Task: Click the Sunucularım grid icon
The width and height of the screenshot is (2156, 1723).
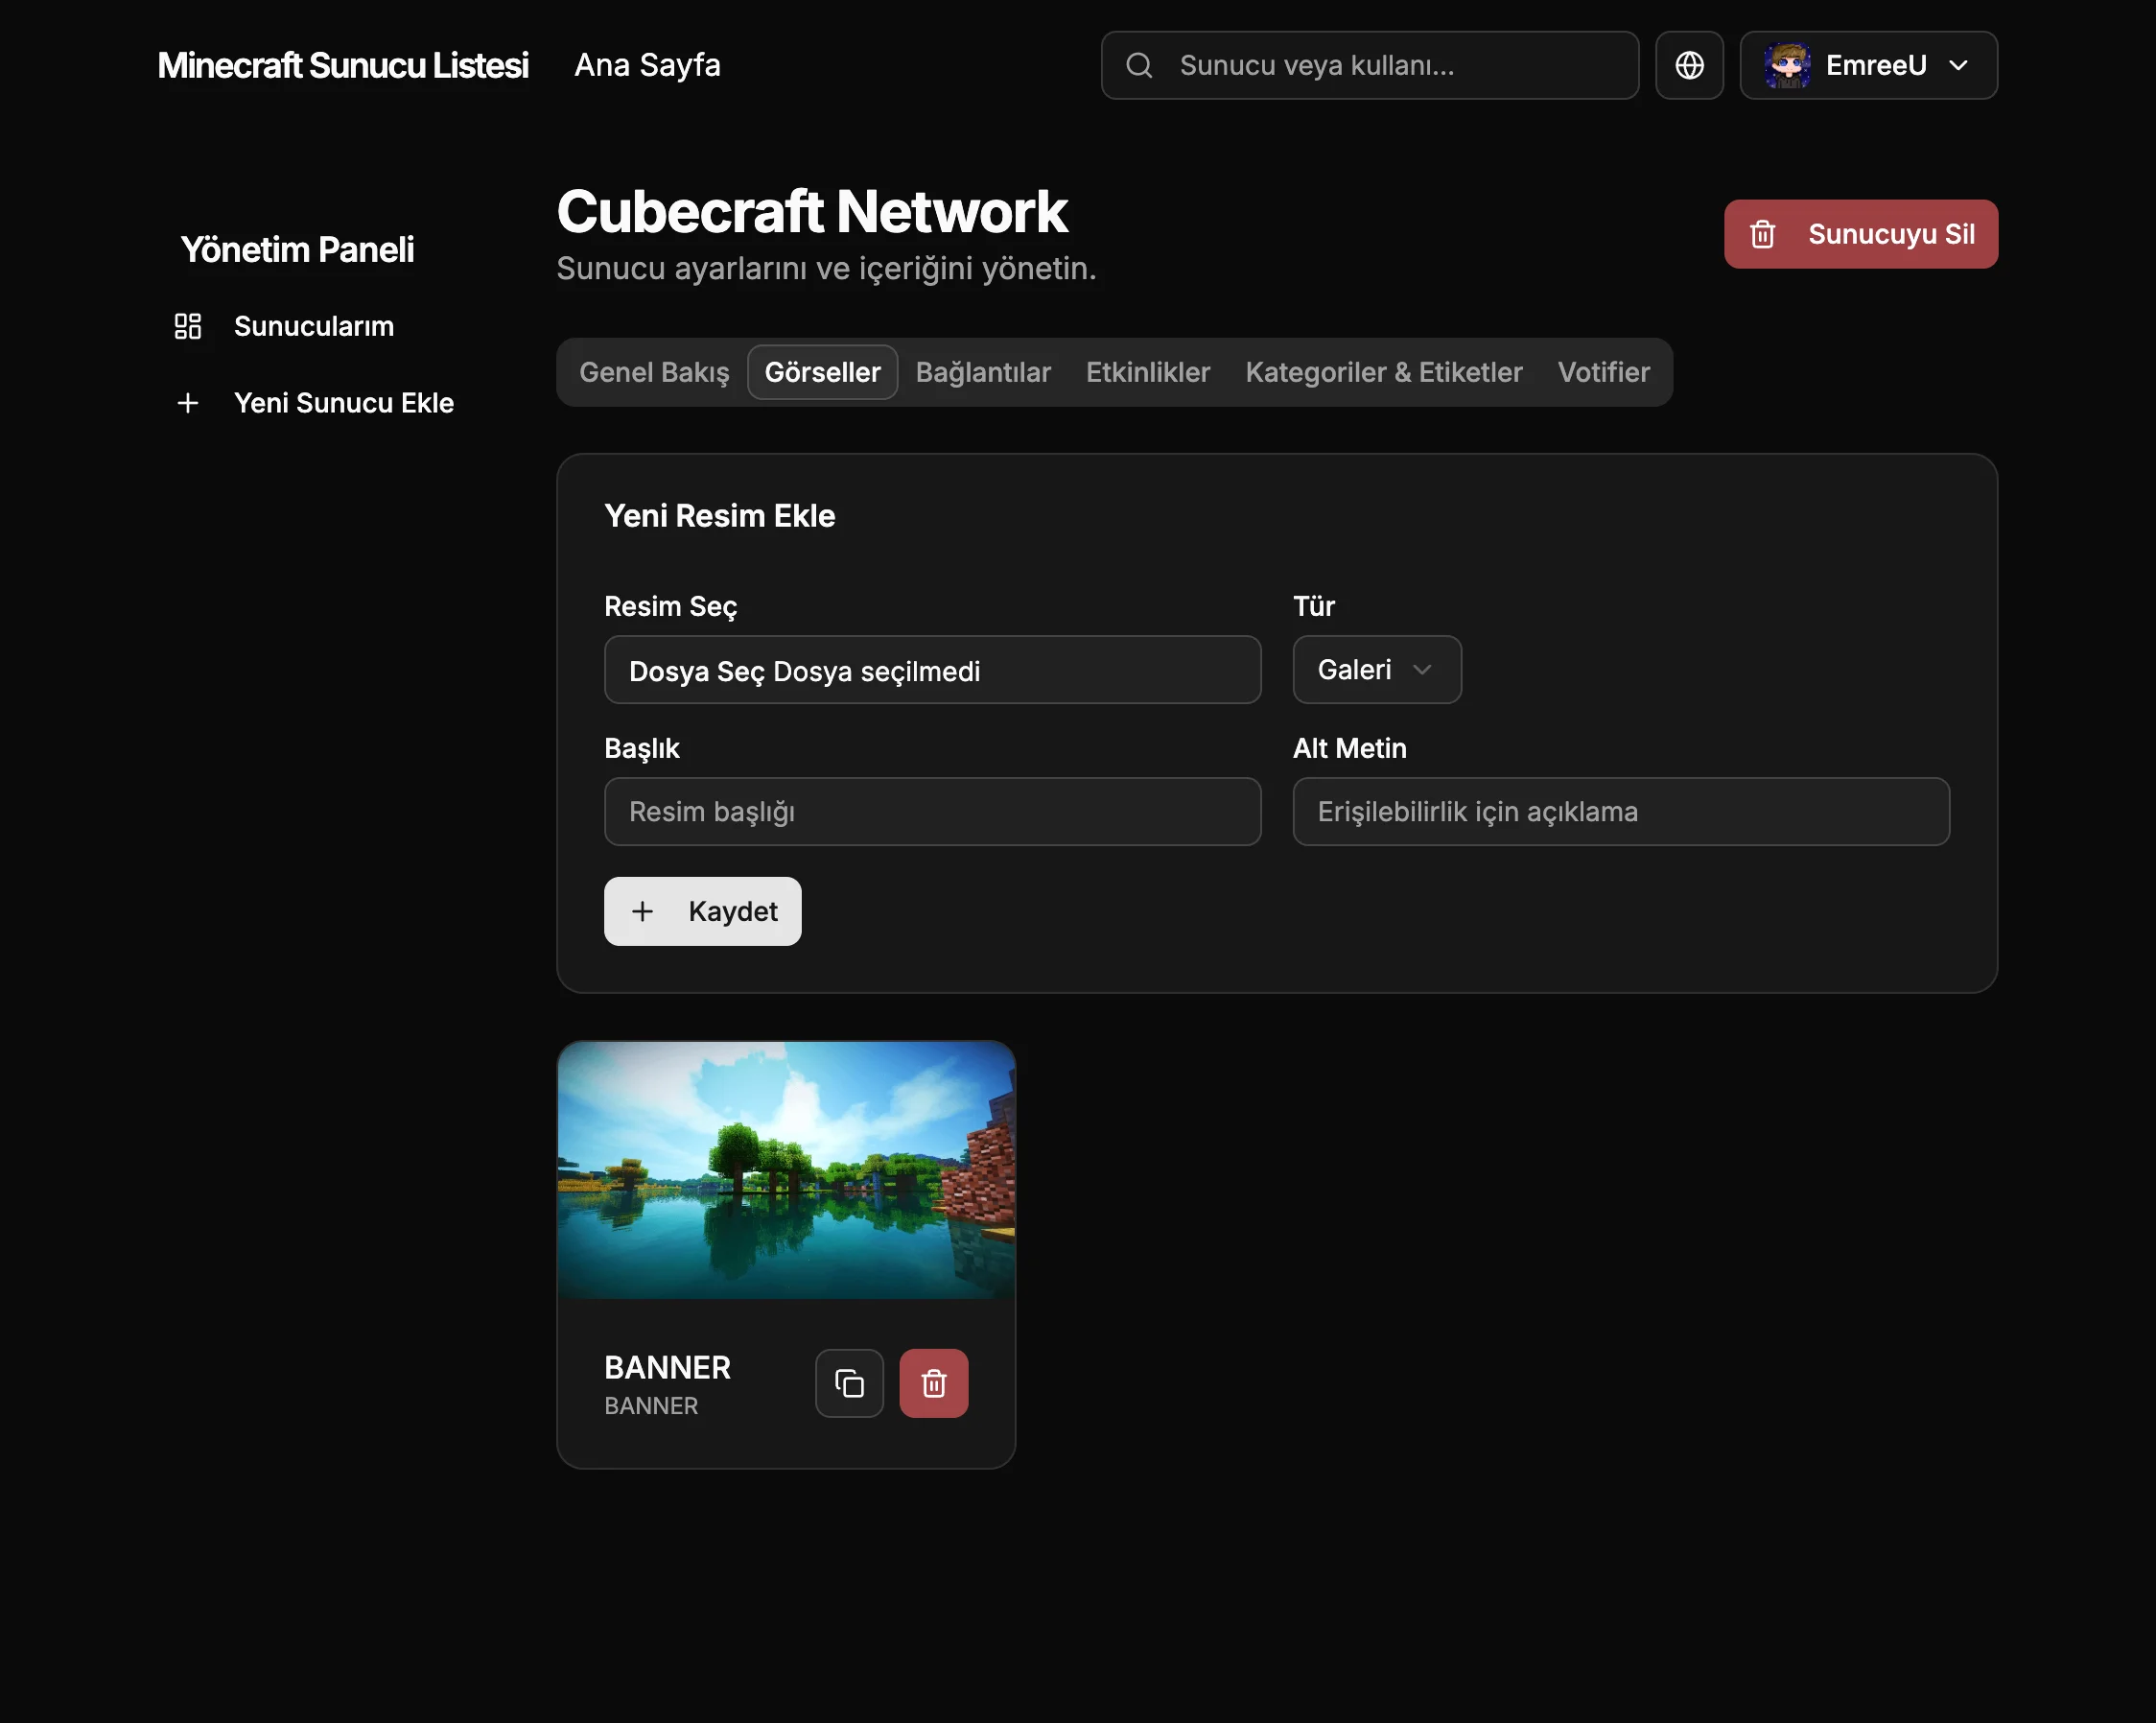Action: 187,326
